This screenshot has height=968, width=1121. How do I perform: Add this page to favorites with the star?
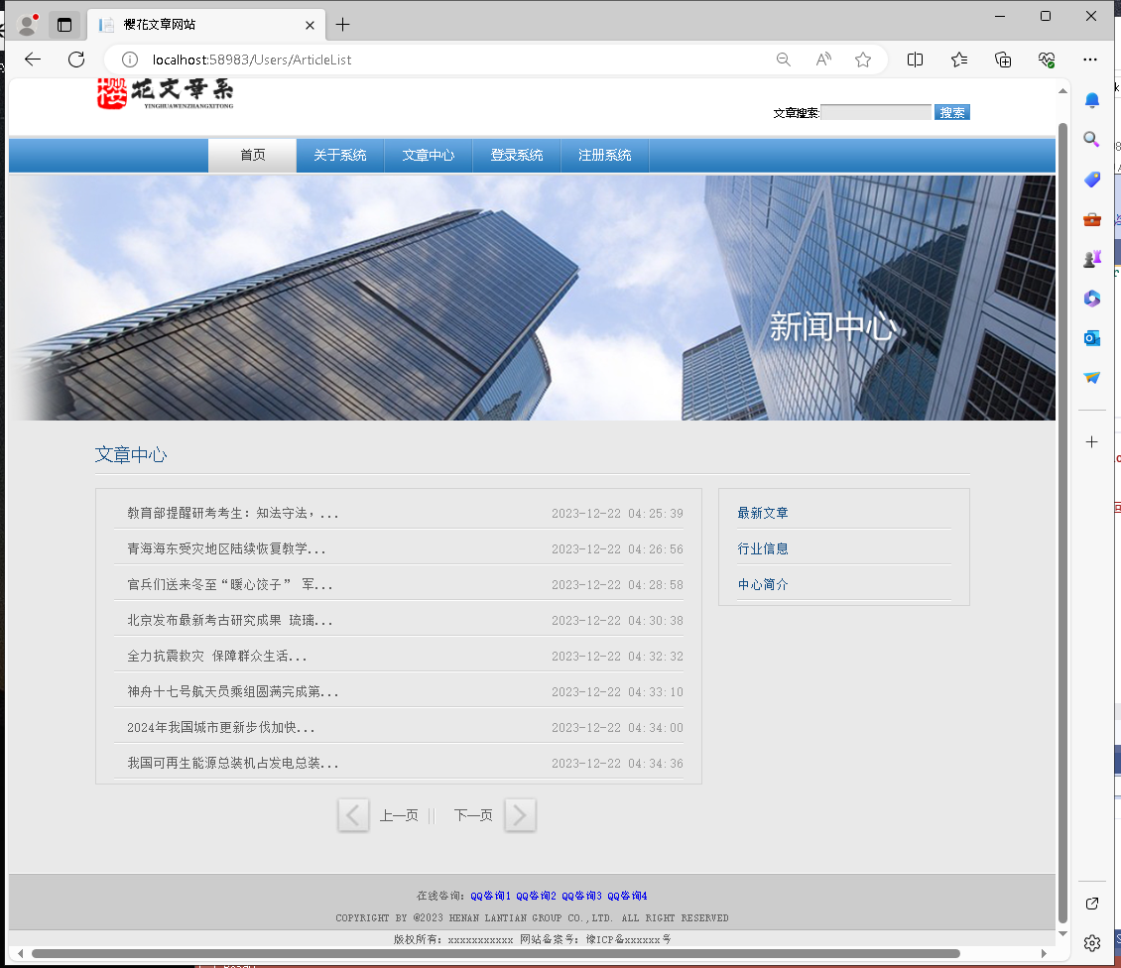[x=863, y=60]
